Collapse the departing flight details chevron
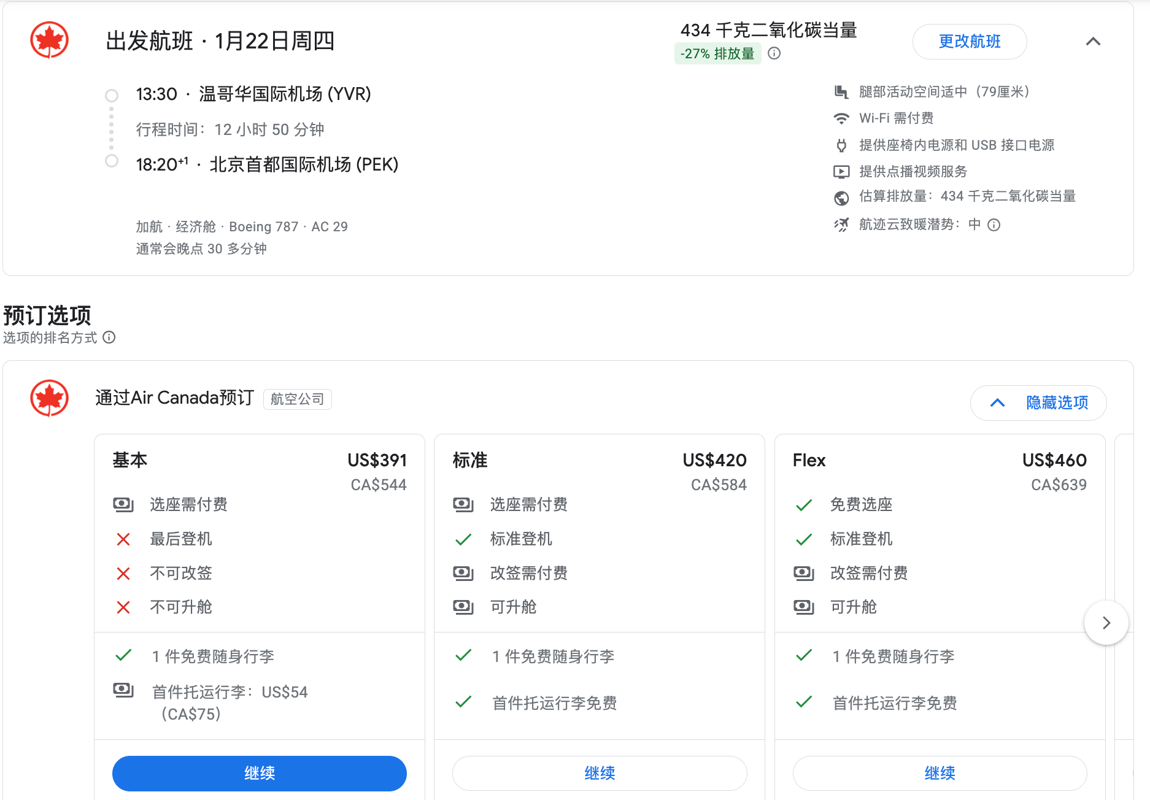The width and height of the screenshot is (1150, 800). [1093, 42]
